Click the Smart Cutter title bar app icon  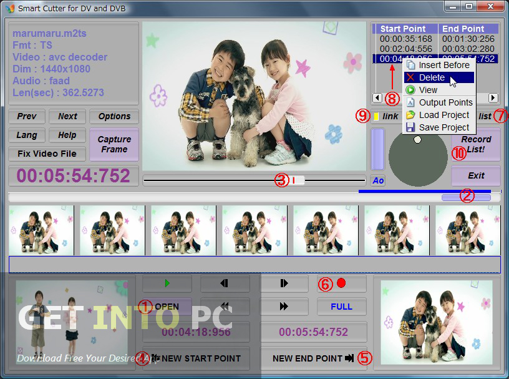pyautogui.click(x=10, y=8)
